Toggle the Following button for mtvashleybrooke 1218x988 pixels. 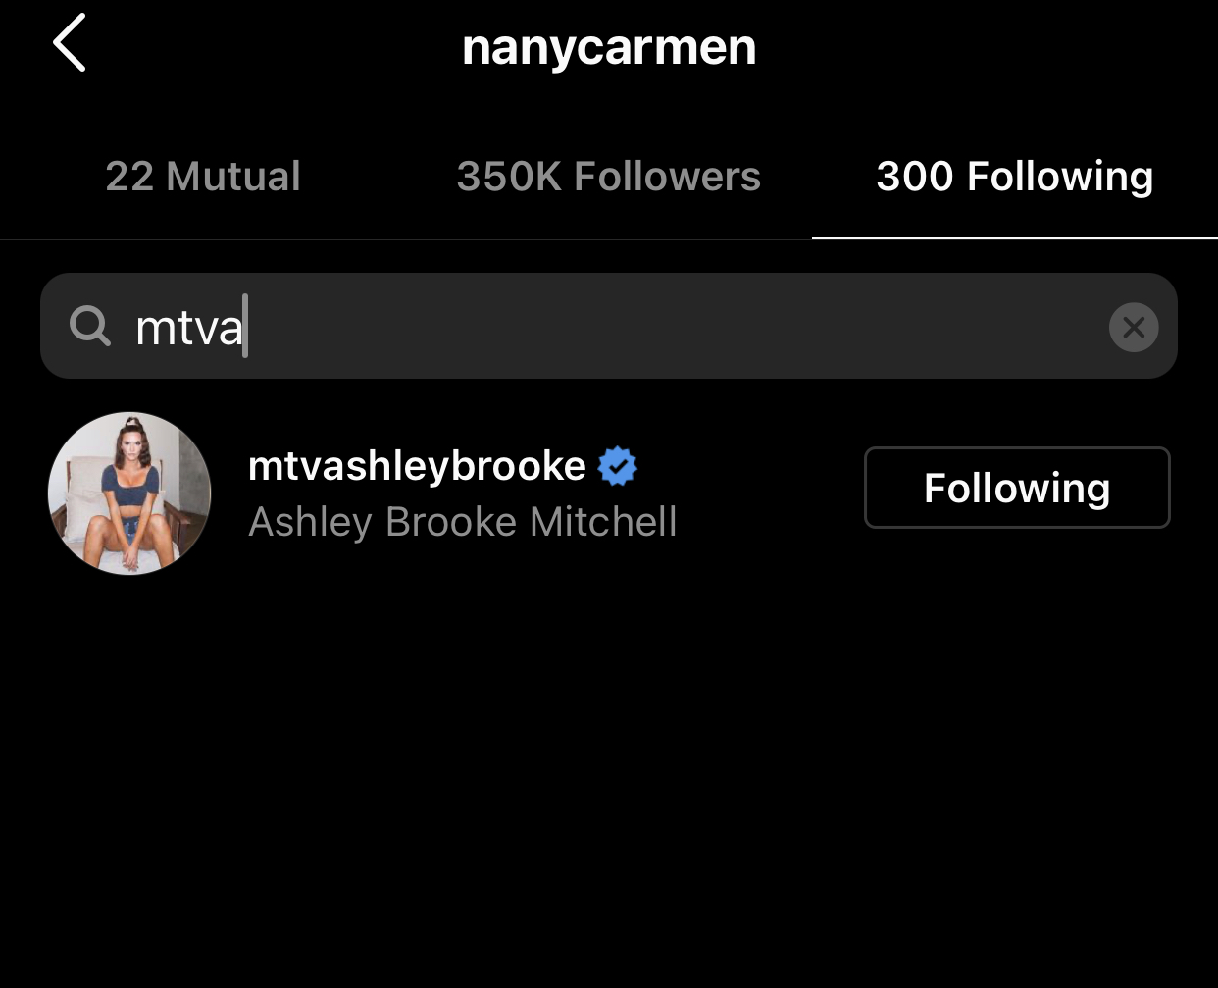[1017, 488]
